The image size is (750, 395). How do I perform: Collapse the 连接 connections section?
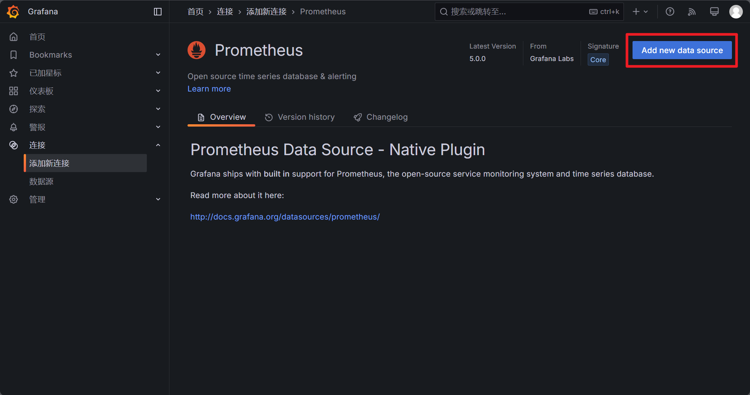[158, 145]
